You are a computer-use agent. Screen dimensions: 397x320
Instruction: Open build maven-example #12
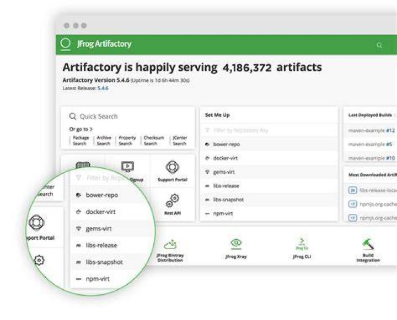(x=372, y=130)
